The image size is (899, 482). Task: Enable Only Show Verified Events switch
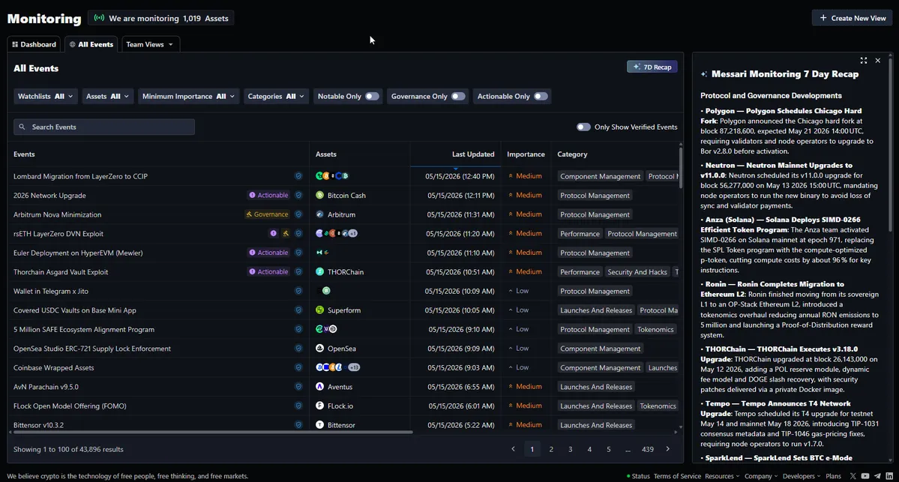tap(583, 127)
